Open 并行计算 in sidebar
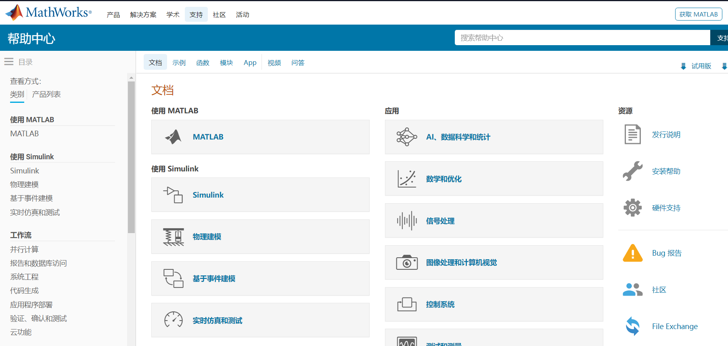728x346 pixels. click(24, 249)
